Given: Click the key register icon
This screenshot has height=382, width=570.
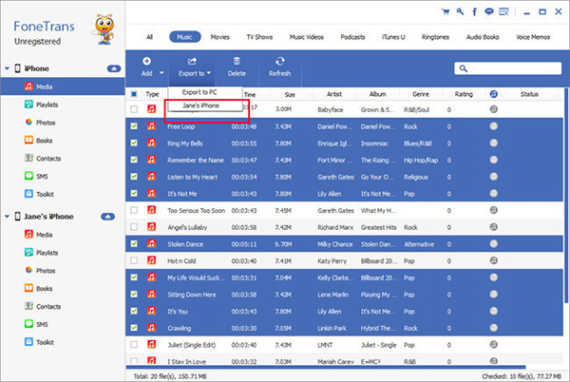Looking at the screenshot, I should (460, 11).
